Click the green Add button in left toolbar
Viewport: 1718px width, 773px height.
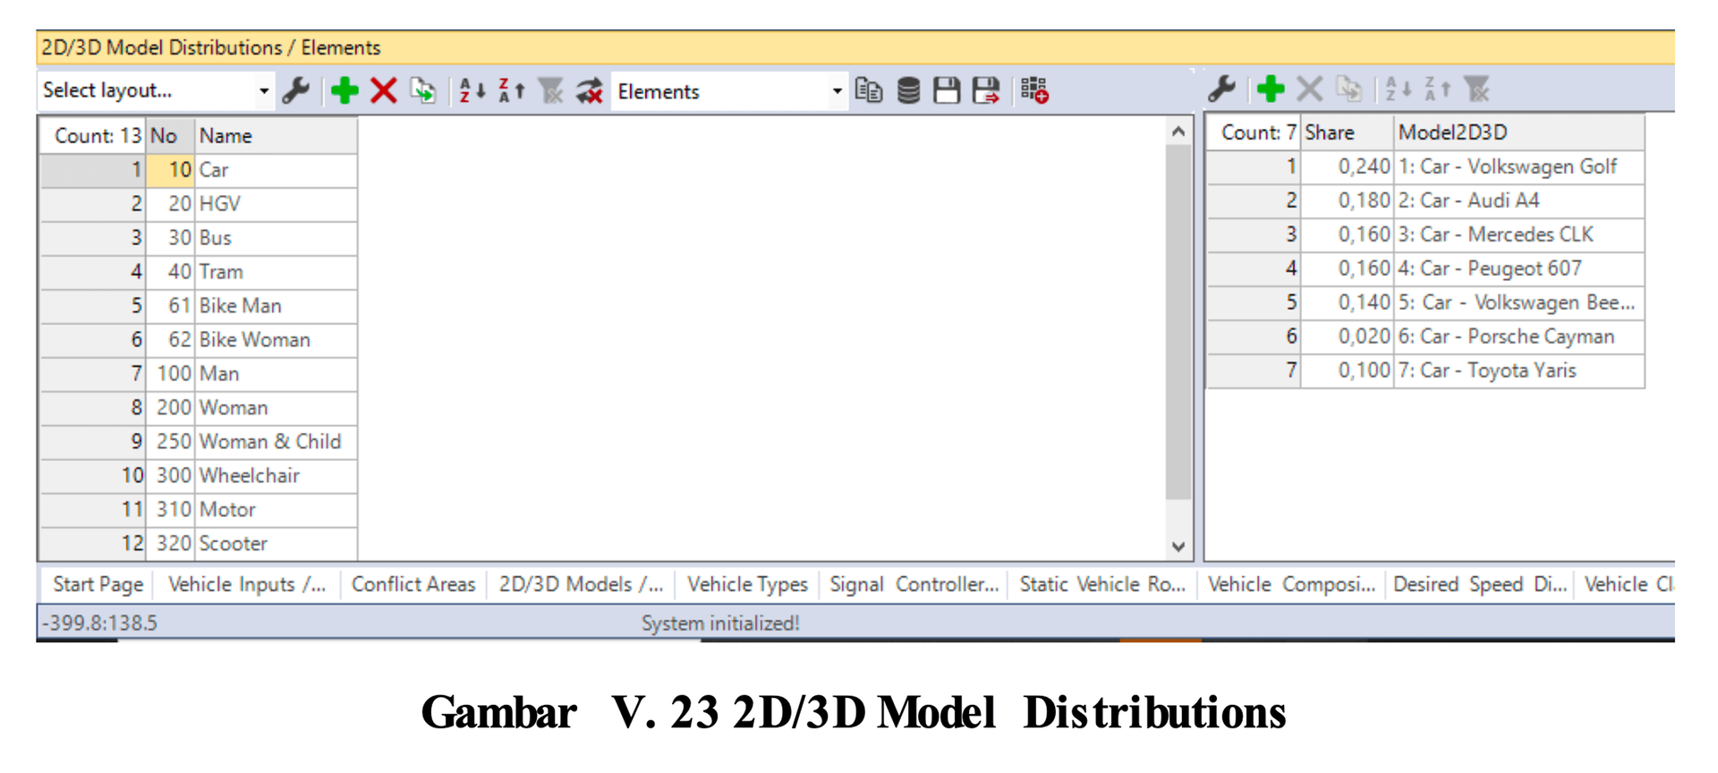coord(344,90)
